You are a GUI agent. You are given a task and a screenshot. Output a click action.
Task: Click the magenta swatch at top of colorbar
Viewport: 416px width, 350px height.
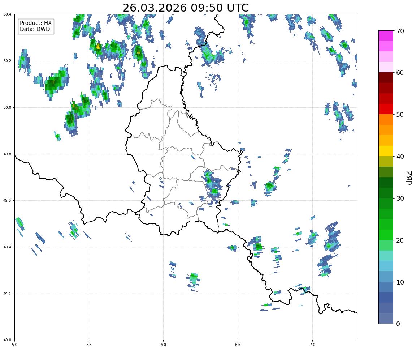[x=386, y=35]
